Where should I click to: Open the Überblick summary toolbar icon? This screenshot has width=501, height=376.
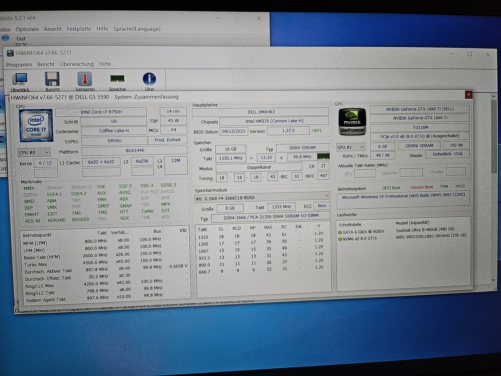tap(20, 82)
